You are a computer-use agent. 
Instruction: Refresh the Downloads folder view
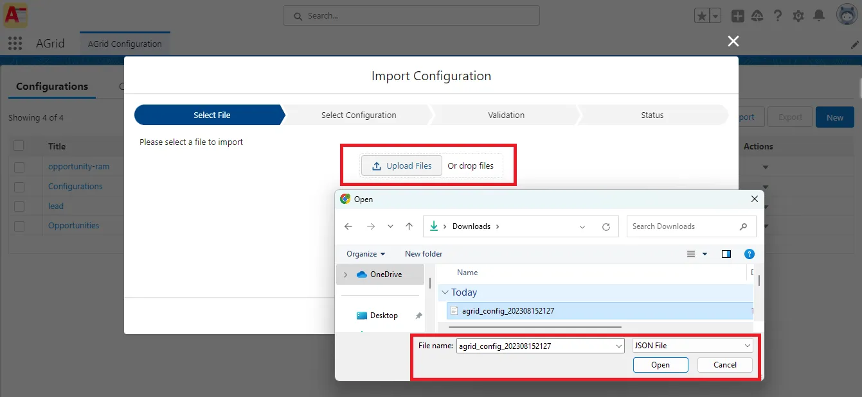[606, 226]
